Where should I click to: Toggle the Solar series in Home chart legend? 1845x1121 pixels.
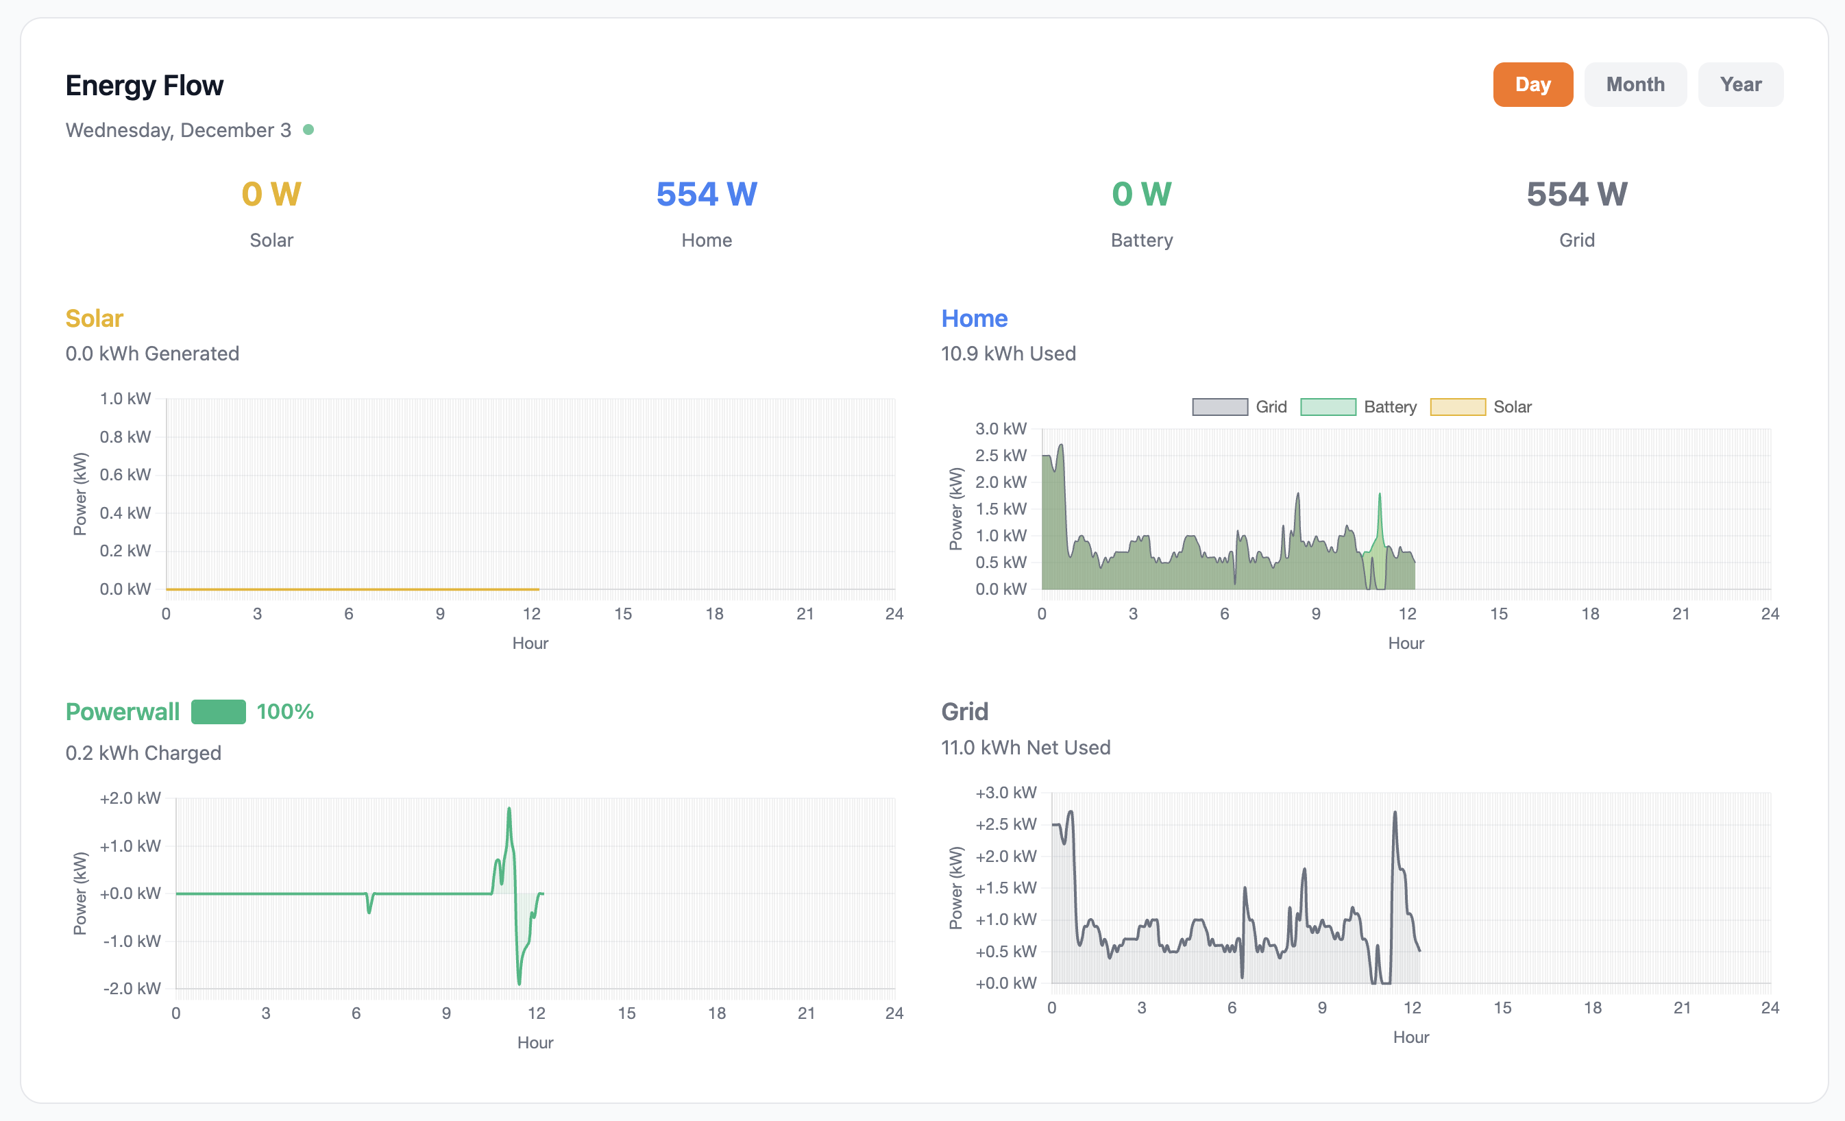1514,406
